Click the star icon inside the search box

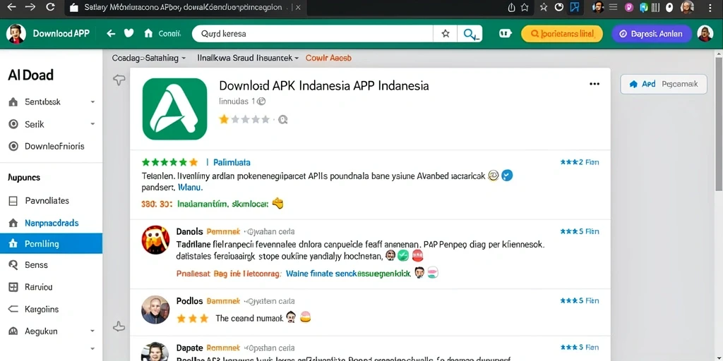(446, 34)
